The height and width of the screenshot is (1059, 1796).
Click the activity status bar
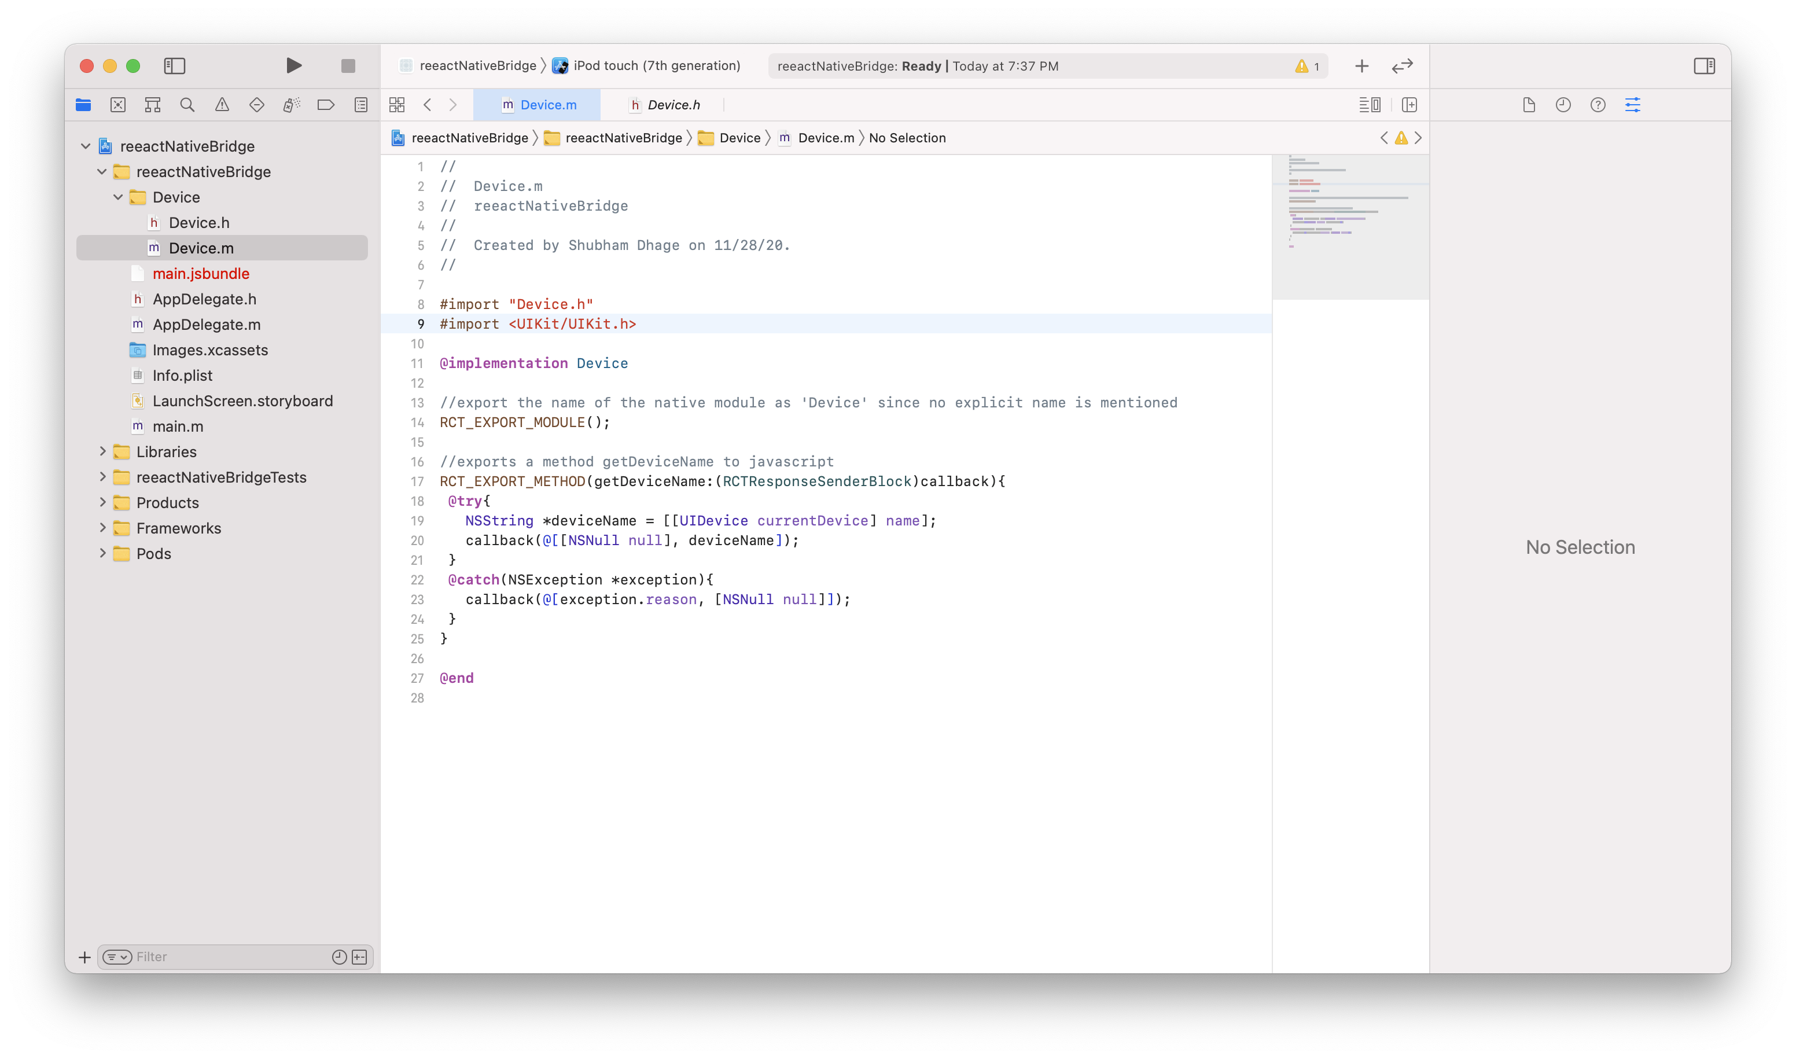coord(1047,65)
